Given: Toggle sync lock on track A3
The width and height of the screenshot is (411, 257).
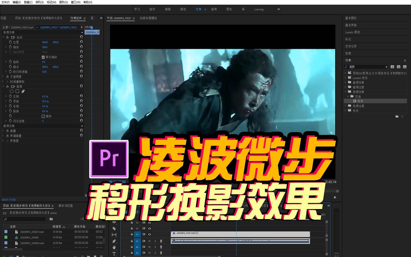Looking at the screenshot, I should (144, 253).
